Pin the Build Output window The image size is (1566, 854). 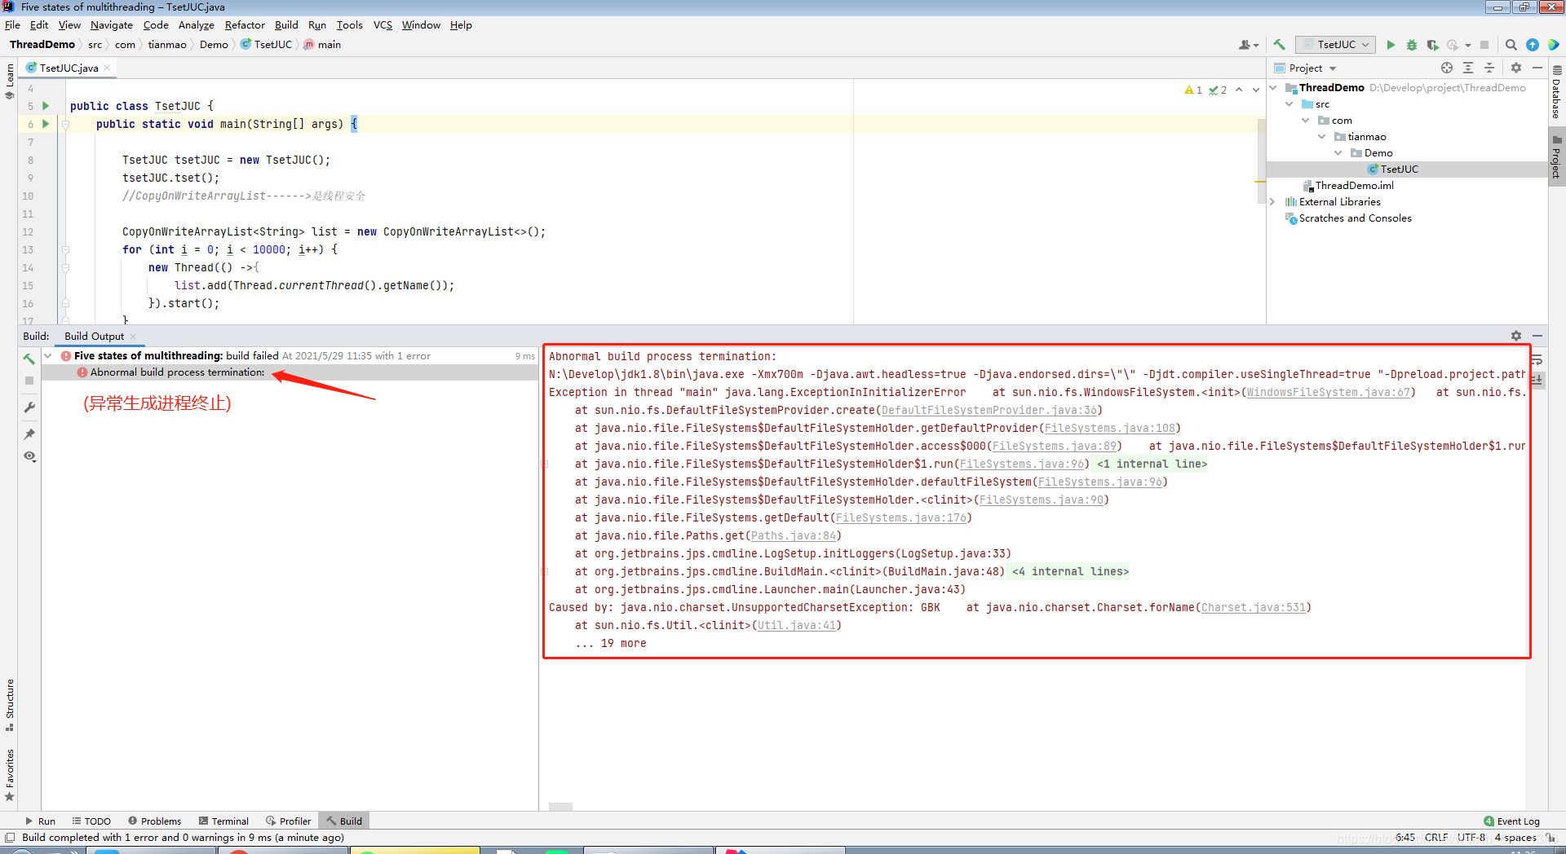[30, 434]
